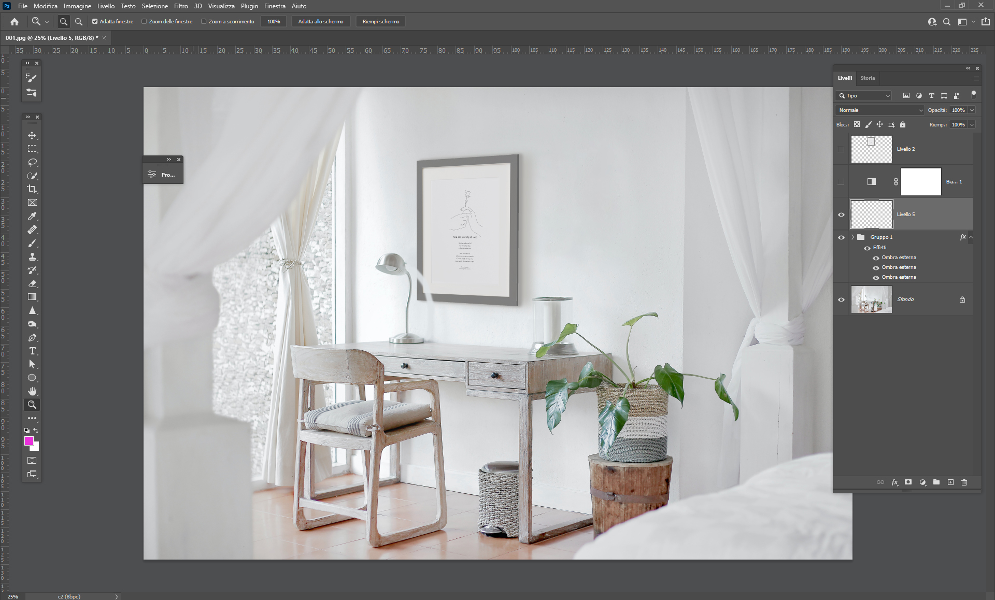Select the Horizontal Type tool
This screenshot has width=995, height=600.
[32, 351]
